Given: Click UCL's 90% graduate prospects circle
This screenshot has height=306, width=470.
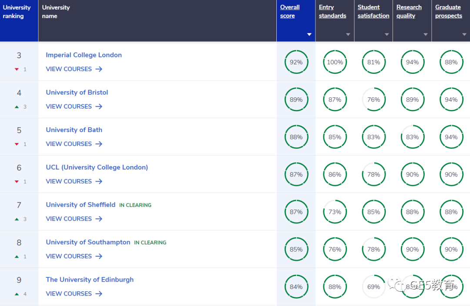Looking at the screenshot, I should coord(451,174).
